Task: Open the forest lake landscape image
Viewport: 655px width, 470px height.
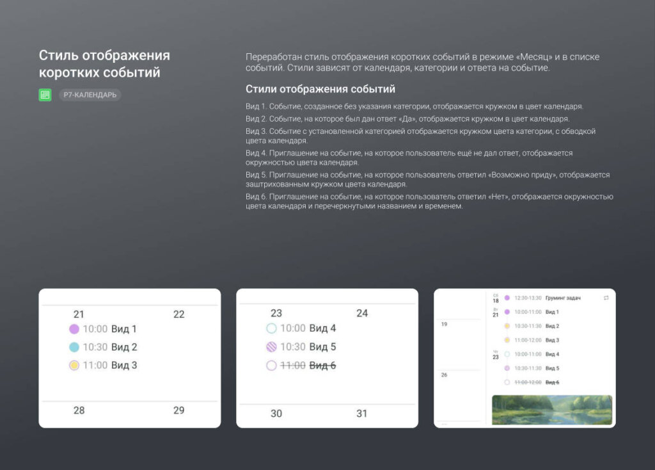Action: (x=551, y=410)
